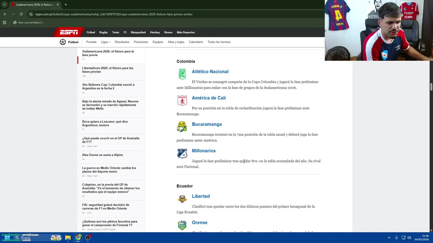The image size is (433, 243).
Task: Click the Orense team crest
Action: tap(182, 225)
